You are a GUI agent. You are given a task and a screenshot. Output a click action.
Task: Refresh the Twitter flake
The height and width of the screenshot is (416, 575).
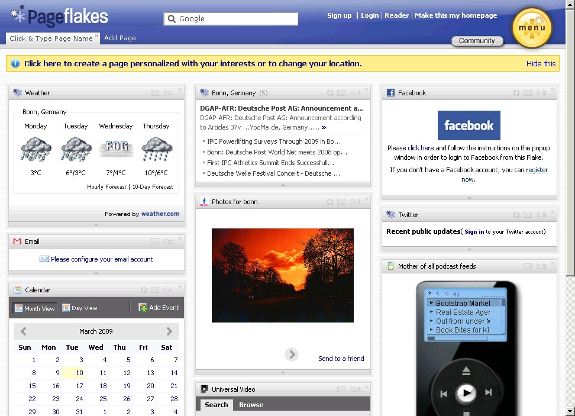pos(516,215)
